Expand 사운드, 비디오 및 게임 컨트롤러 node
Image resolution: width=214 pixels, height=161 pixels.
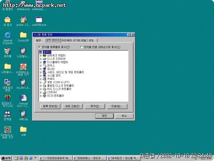(41, 72)
